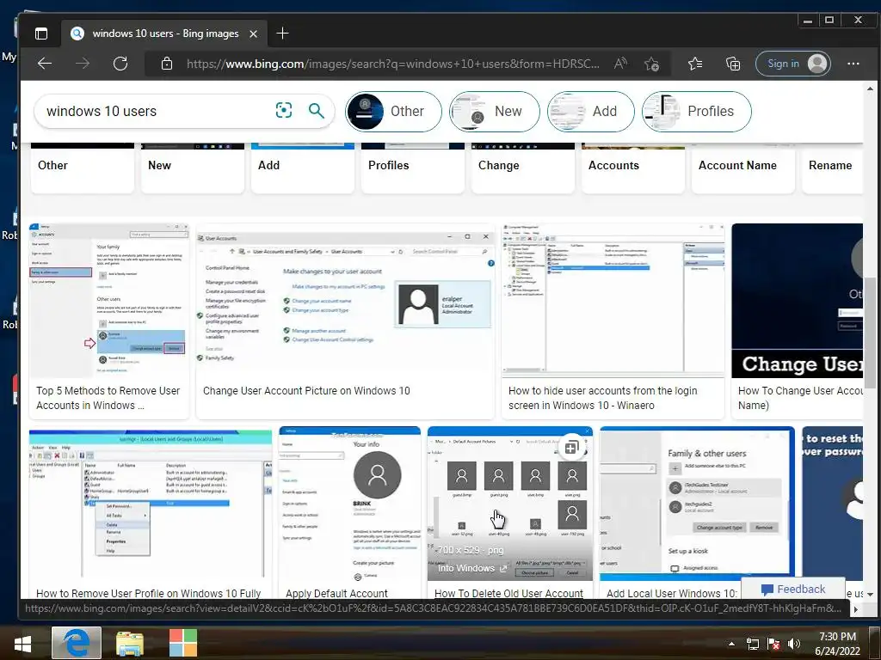Open the Apply Default Account image

pos(349,504)
